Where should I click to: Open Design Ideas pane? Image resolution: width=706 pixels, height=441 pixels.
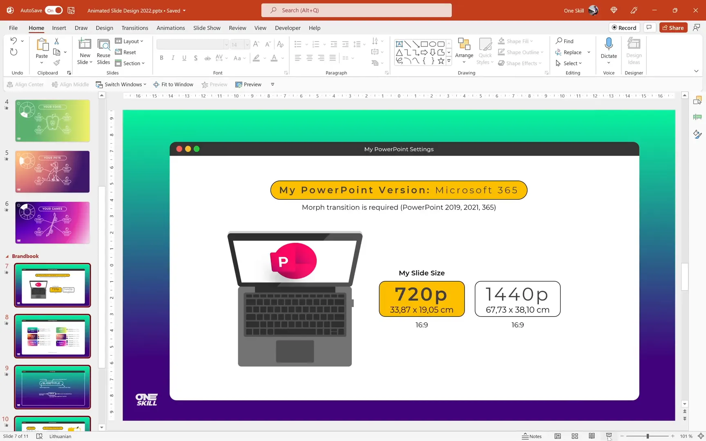pos(634,51)
